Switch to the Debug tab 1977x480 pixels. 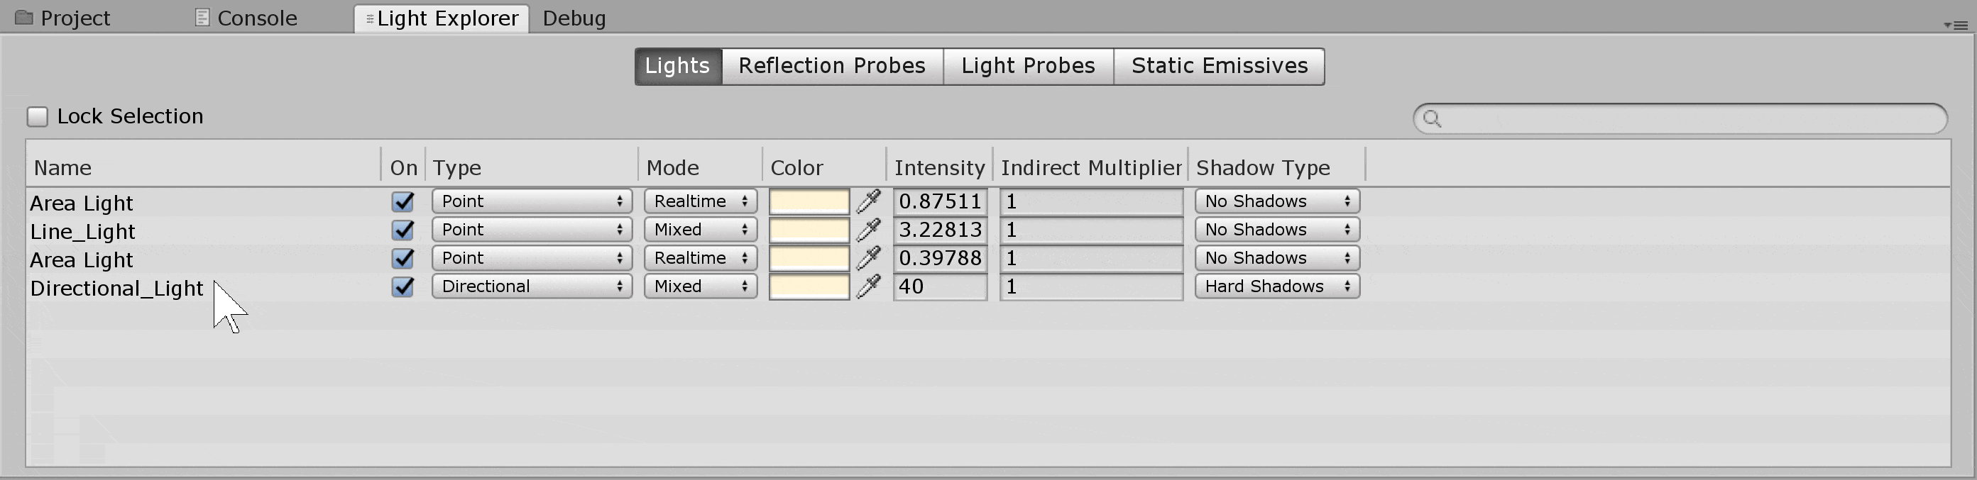[574, 18]
